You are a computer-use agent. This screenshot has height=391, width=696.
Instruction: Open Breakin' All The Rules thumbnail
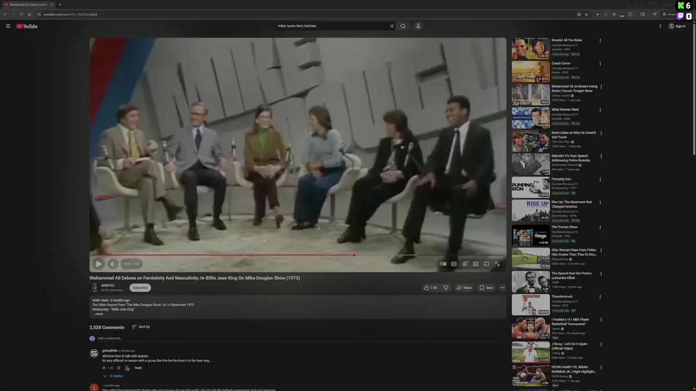(x=531, y=48)
